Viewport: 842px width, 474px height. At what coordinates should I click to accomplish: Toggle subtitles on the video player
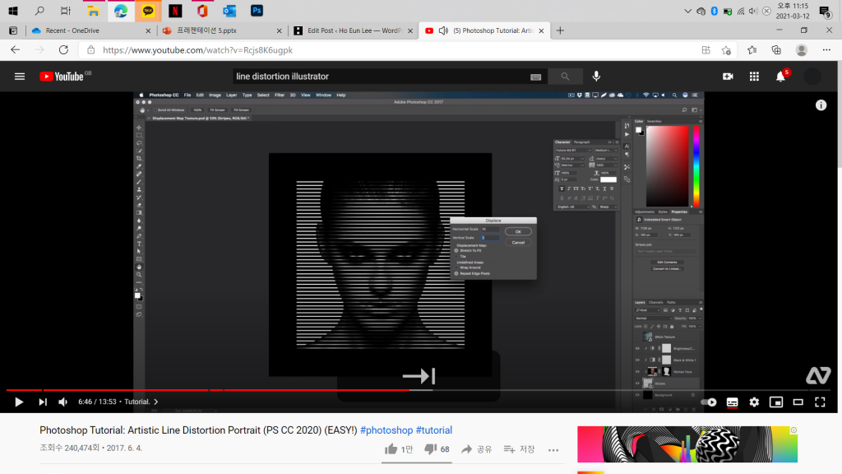click(733, 402)
